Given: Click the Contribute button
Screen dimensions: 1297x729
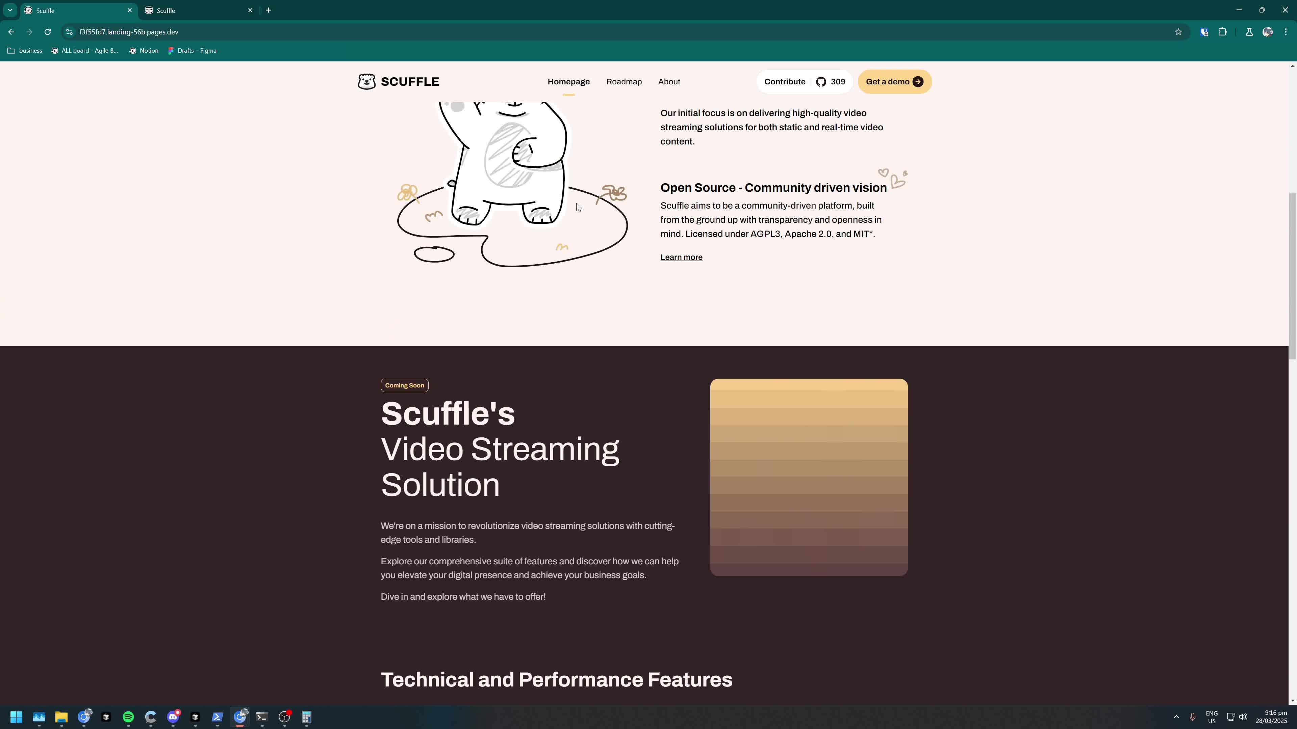Looking at the screenshot, I should (x=805, y=82).
